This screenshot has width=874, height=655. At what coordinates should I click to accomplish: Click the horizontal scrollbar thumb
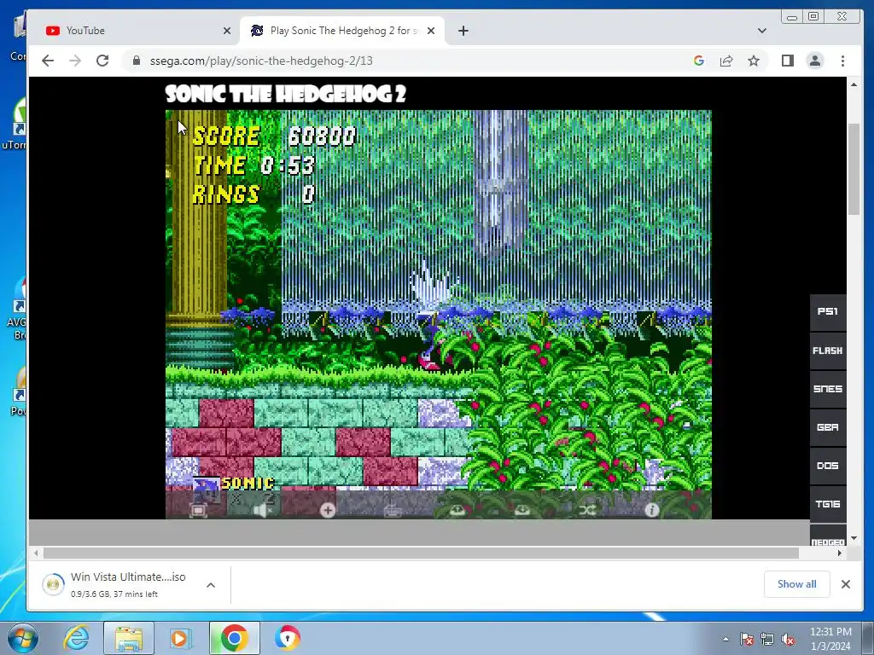coord(421,553)
